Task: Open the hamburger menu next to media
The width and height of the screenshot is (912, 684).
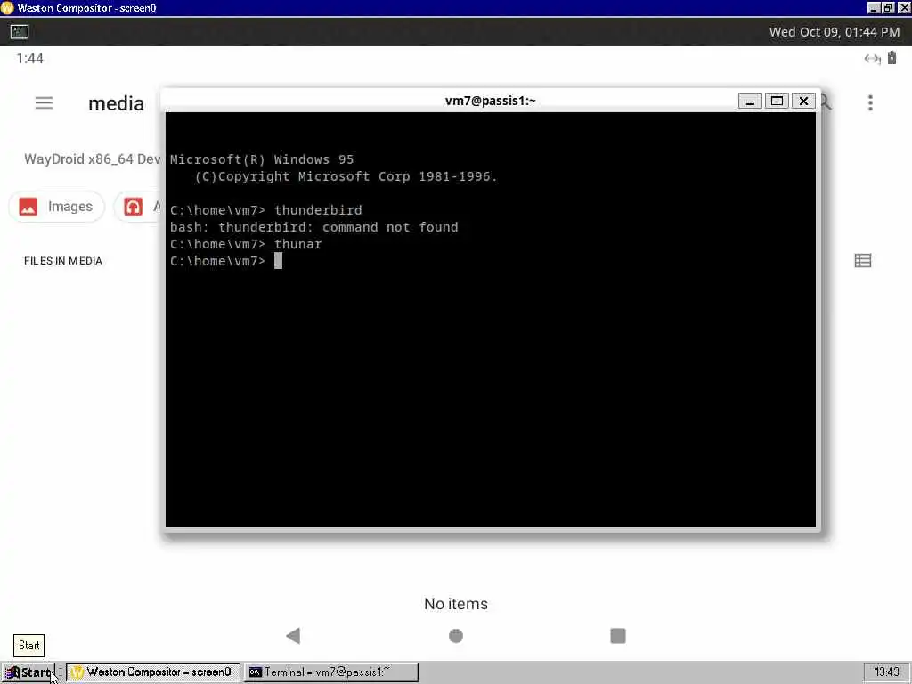Action: click(45, 103)
